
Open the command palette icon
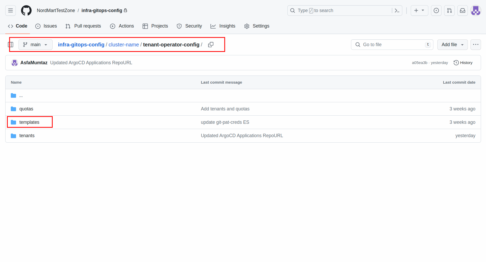coord(397,10)
